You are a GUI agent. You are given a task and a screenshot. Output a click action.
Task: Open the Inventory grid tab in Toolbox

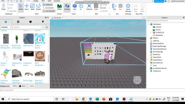coord(18,22)
